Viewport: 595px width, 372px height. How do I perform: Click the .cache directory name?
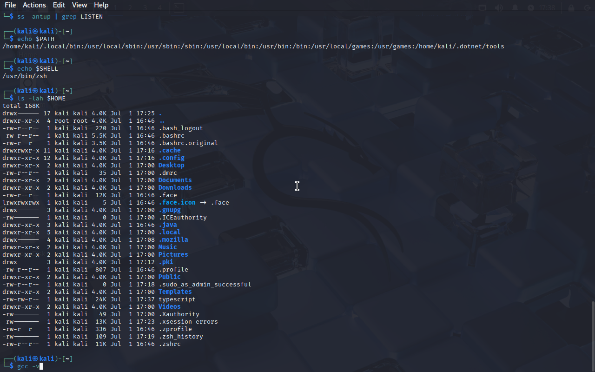[170, 151]
